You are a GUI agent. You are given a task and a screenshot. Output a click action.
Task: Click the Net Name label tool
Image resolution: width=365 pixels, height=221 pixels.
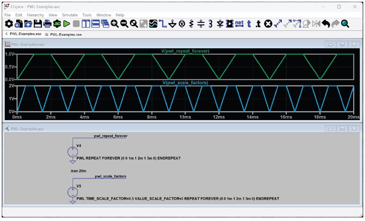point(239,24)
